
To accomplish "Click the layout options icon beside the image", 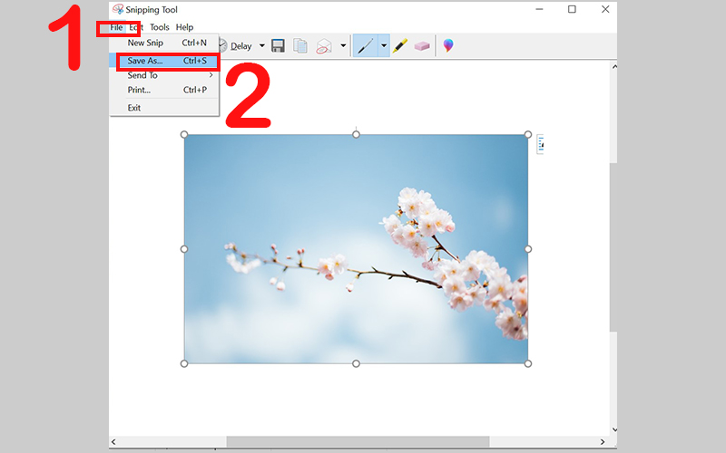I will pyautogui.click(x=540, y=144).
